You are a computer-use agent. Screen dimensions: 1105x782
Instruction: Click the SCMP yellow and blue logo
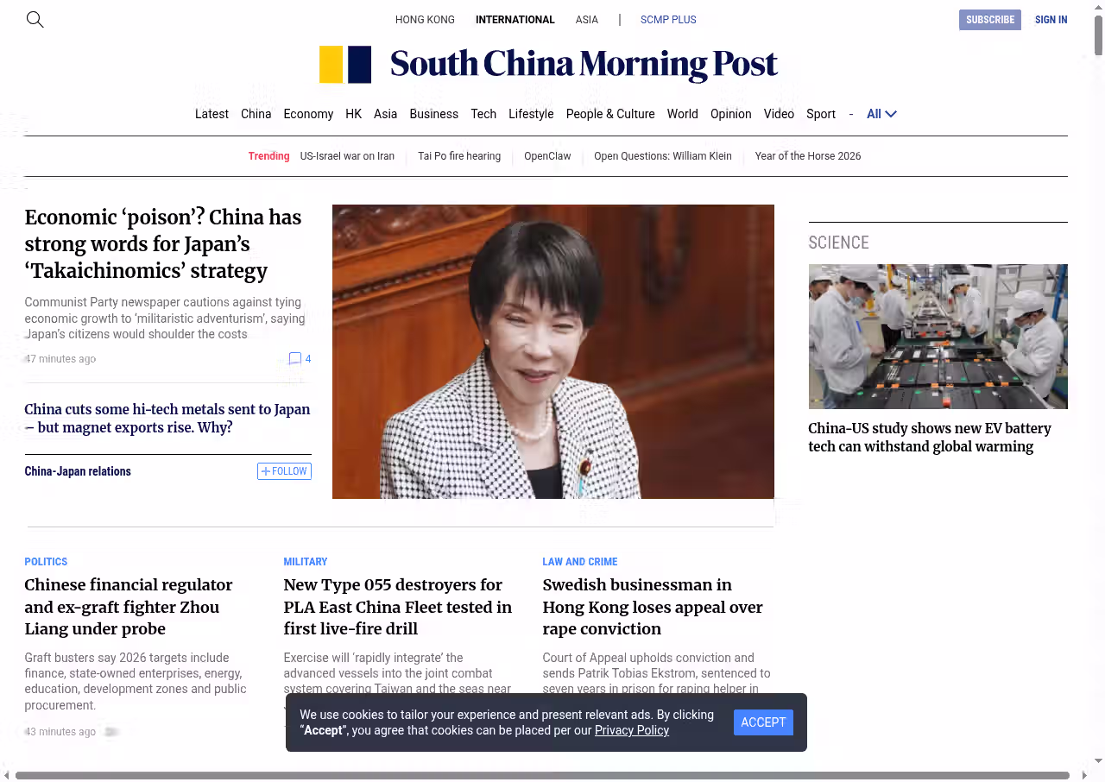click(x=345, y=65)
